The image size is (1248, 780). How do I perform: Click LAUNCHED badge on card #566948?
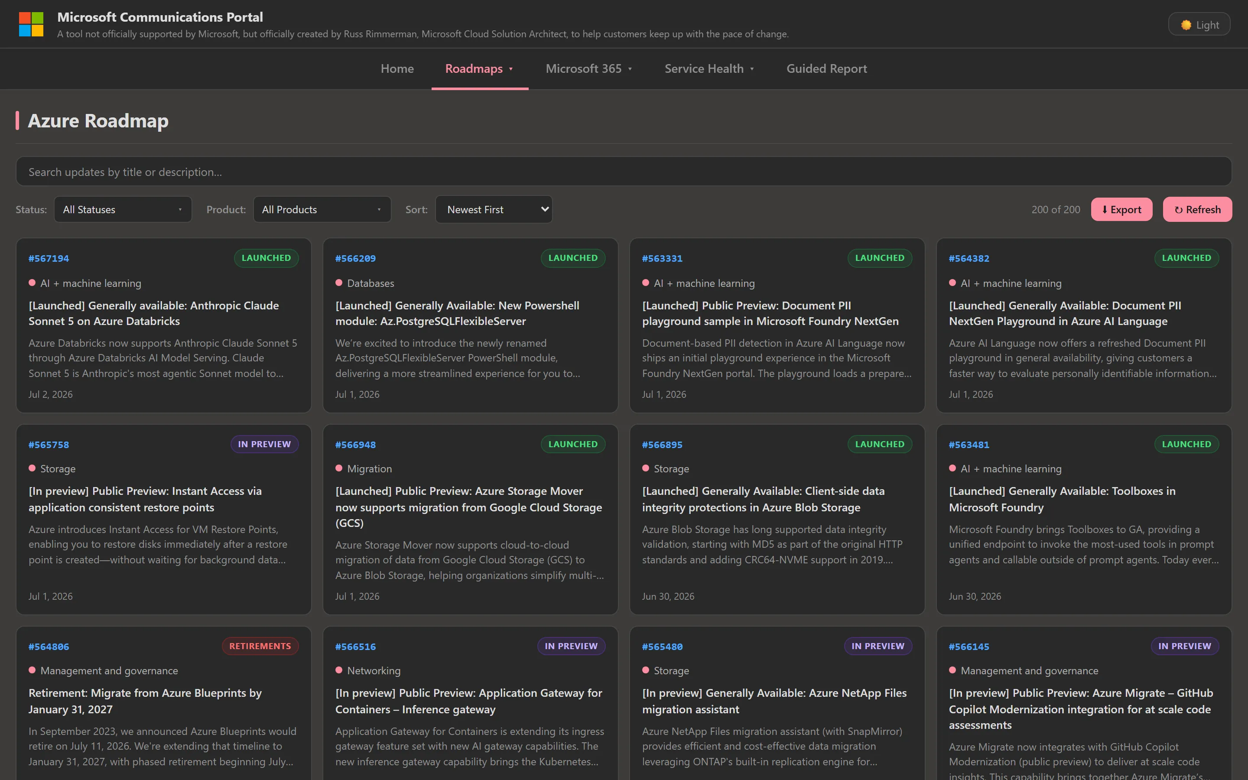tap(573, 444)
